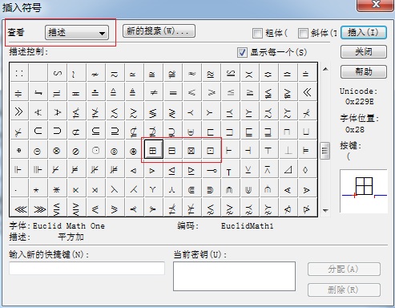This screenshot has width=395, height=308.
Task: Choose the very-much-greater-than symbol ⋙
Action: point(38,208)
